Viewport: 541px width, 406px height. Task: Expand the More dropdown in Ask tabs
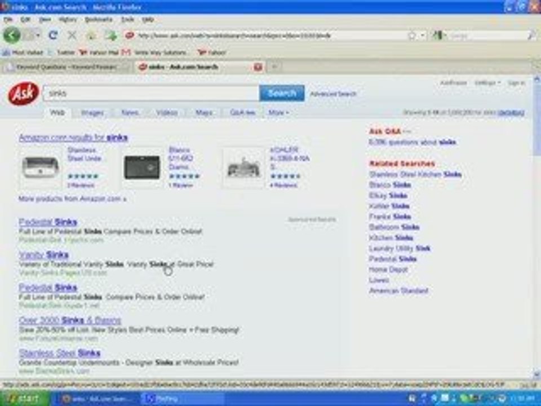tap(278, 113)
